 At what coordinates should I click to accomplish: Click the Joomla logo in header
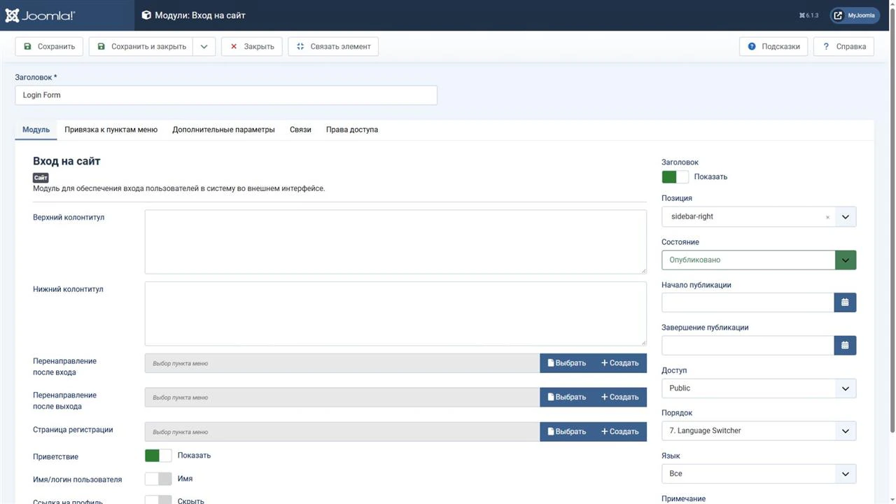40,15
